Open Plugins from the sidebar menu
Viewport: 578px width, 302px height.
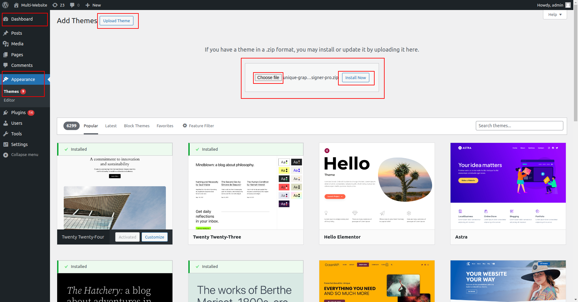point(18,113)
